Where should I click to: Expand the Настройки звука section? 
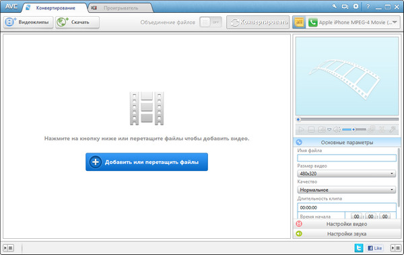347,233
